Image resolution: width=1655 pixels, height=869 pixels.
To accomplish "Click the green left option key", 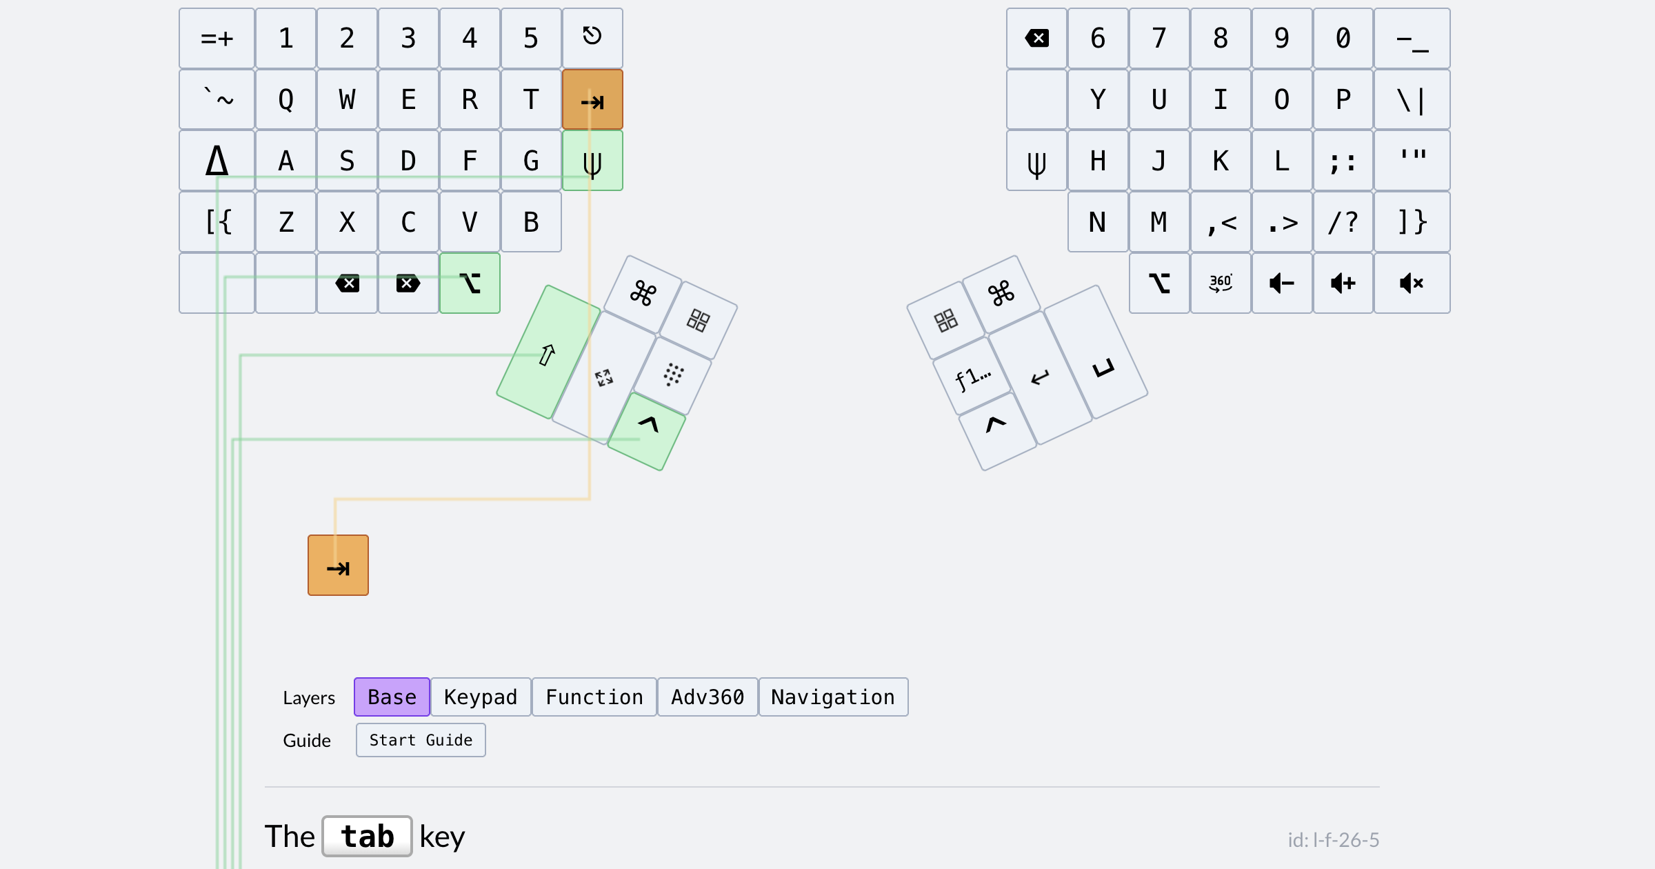I will [470, 283].
